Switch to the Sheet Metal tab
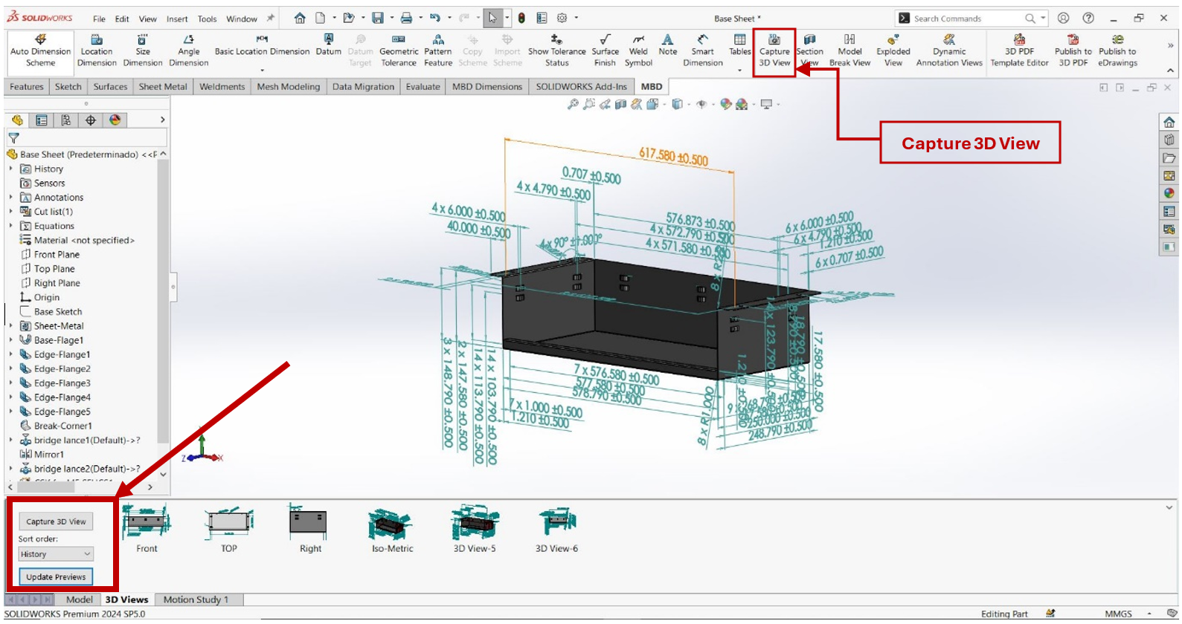Image resolution: width=1182 pixels, height=624 pixels. point(163,87)
